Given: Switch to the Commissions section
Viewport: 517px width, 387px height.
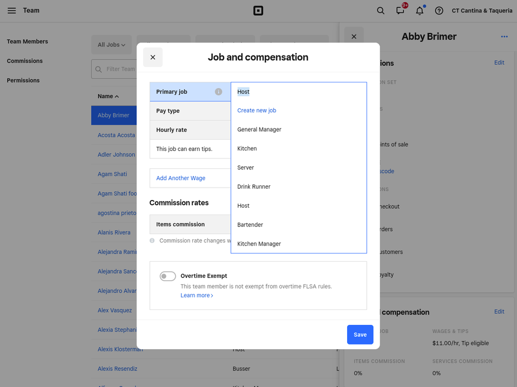Looking at the screenshot, I should (24, 61).
